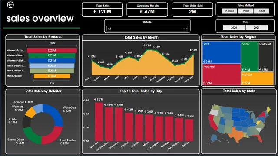Select the Women's Apparel € 22M bar
278x156 pixels.
[52, 50]
